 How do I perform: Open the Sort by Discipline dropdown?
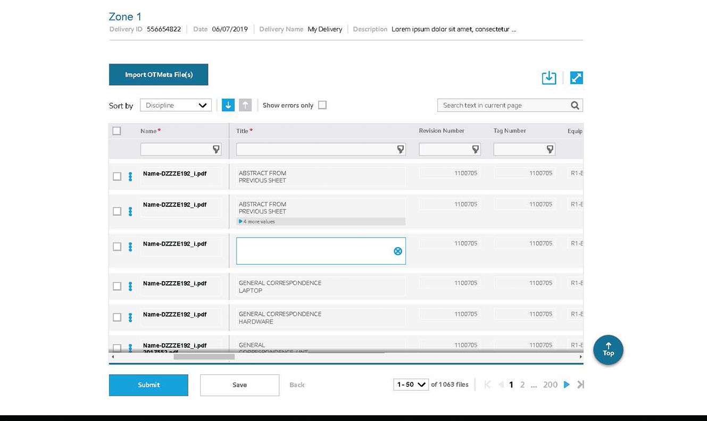(176, 105)
